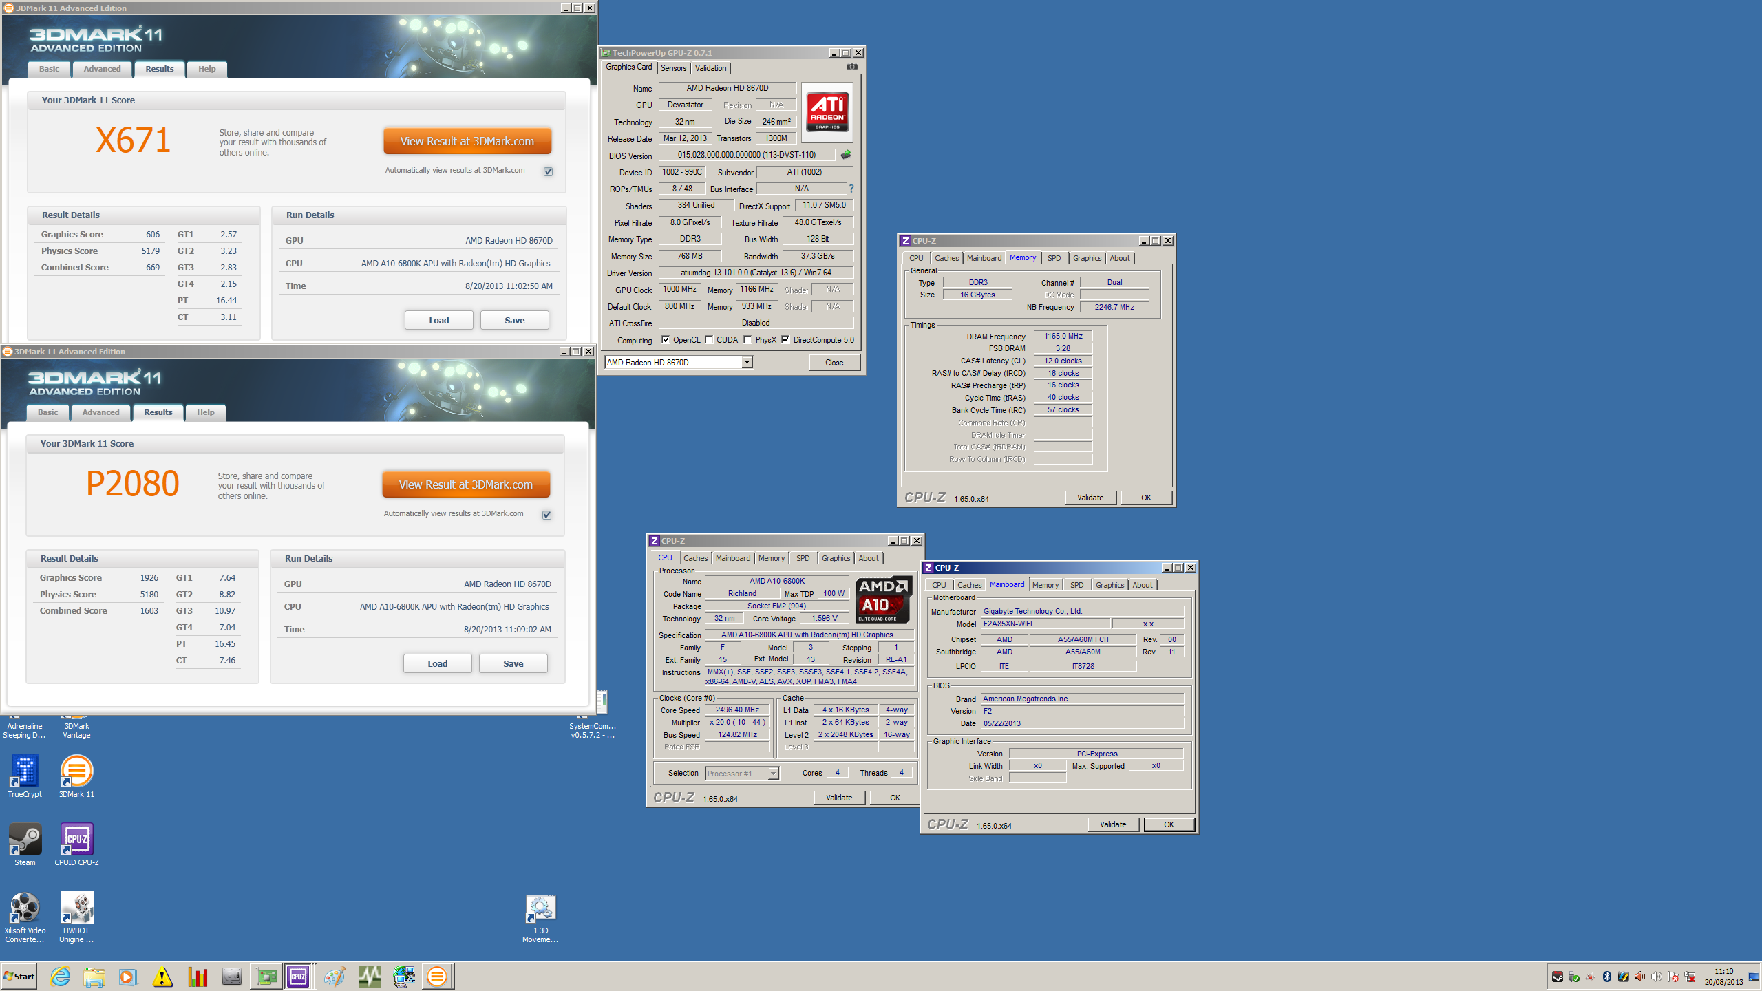Click Save button in P2080 Run Details
This screenshot has width=1762, height=991.
(513, 663)
